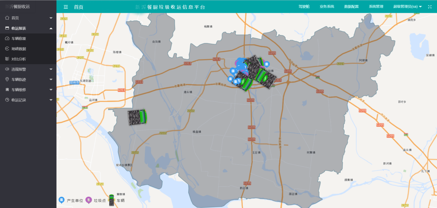Click the purple 垃圾点 legend icon

(x=89, y=200)
